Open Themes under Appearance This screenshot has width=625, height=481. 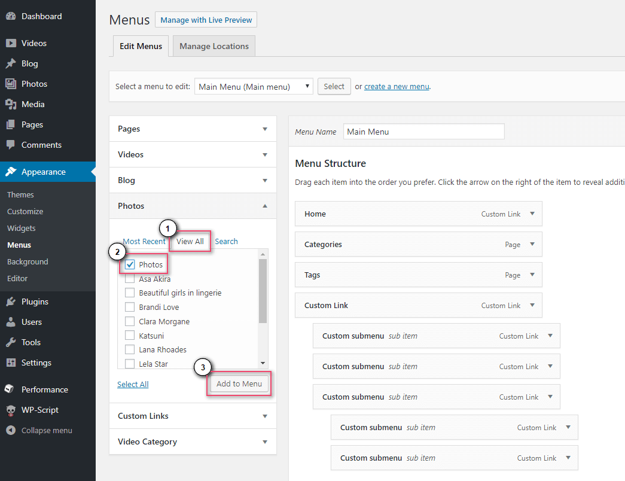click(20, 194)
